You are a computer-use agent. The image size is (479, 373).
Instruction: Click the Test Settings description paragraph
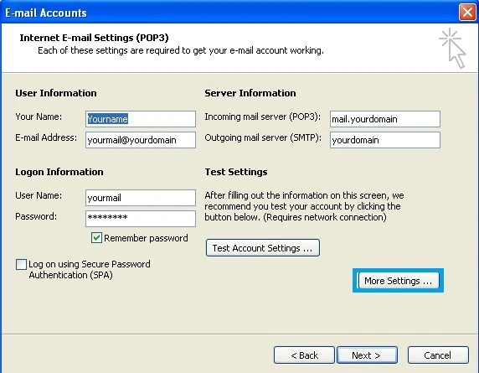pos(304,206)
